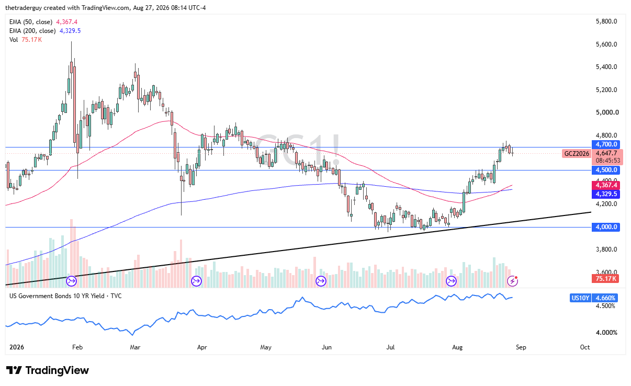The image size is (631, 386).
Task: Click the 4,000.0 horizontal line price label
Action: click(x=606, y=227)
